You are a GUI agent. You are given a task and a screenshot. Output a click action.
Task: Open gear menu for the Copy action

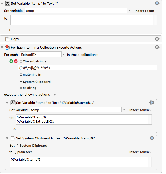(x=157, y=39)
